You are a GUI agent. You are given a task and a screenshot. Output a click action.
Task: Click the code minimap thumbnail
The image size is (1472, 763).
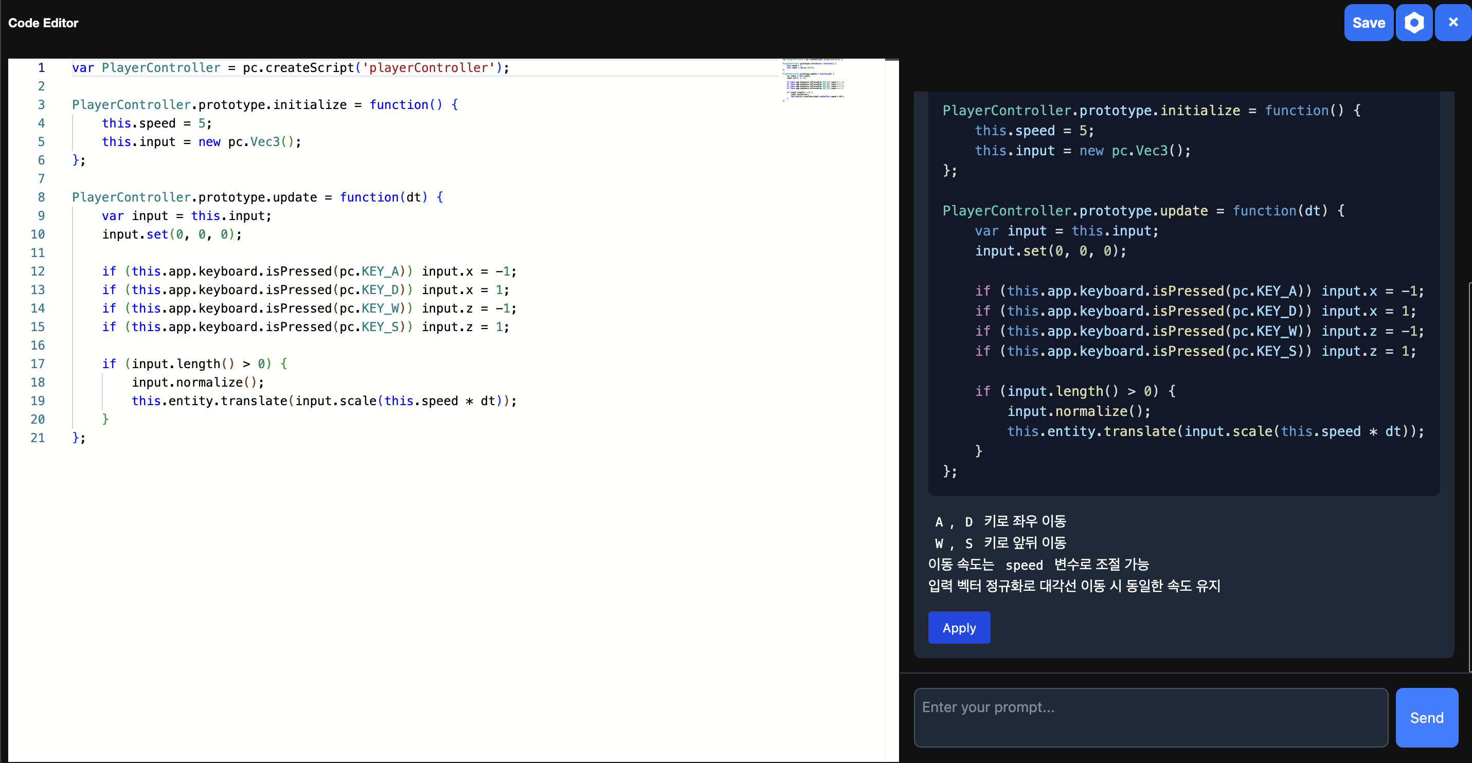(814, 81)
